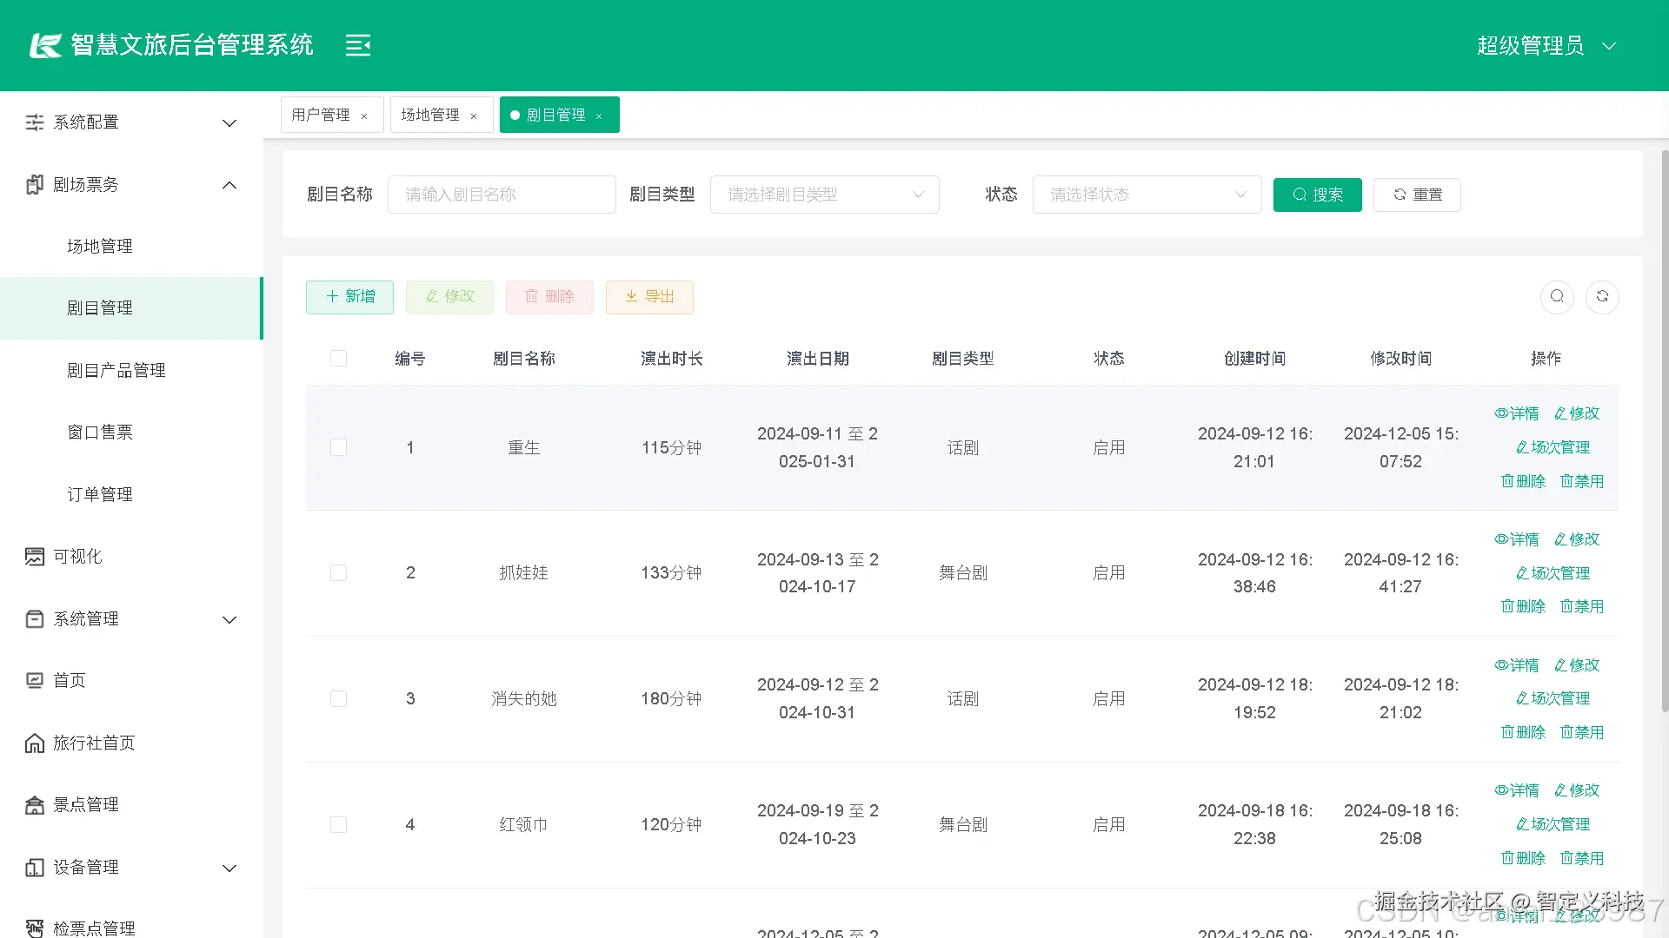View 详情 for row 1 重生
Viewport: 1669px width, 938px height.
1517,413
